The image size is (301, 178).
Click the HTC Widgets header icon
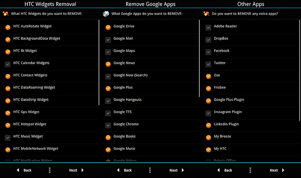5,14
